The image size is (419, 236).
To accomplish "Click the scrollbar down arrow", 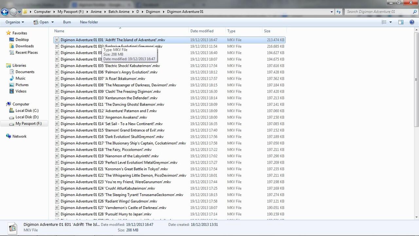I will coord(416,217).
